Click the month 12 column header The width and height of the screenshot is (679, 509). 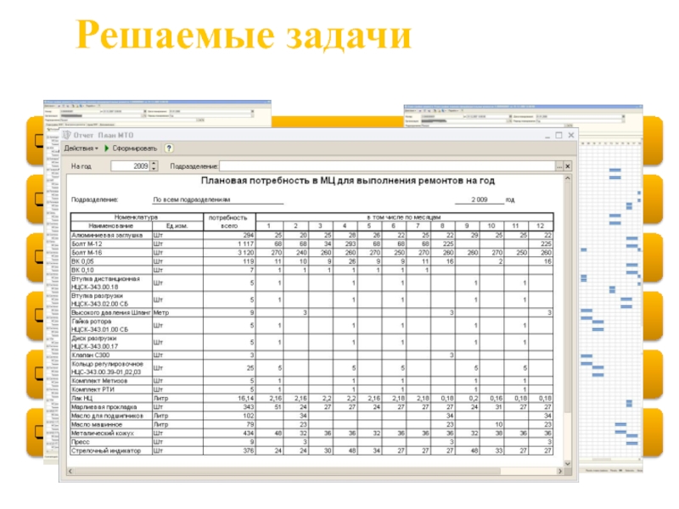tap(541, 226)
